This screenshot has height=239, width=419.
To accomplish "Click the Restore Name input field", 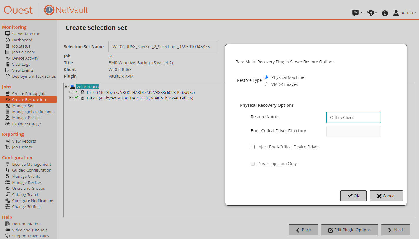I will coord(353,117).
